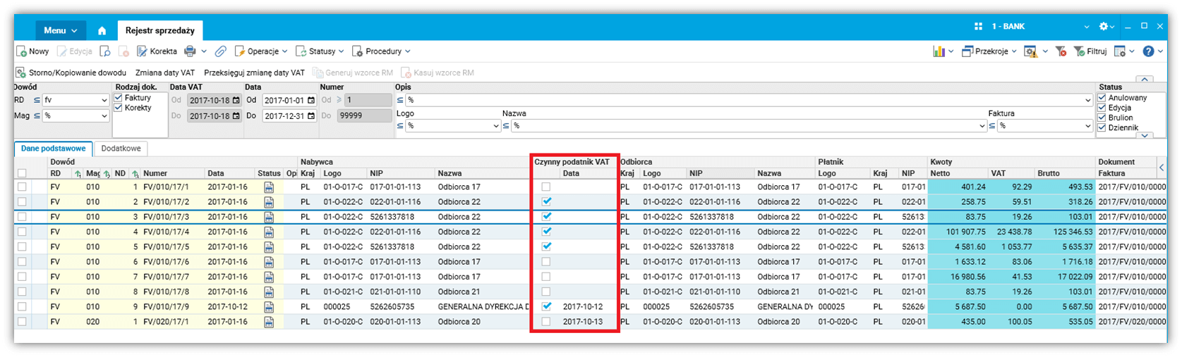Click the Procedury document gear icon
Viewport: 1182px width, 357px height.
[357, 51]
